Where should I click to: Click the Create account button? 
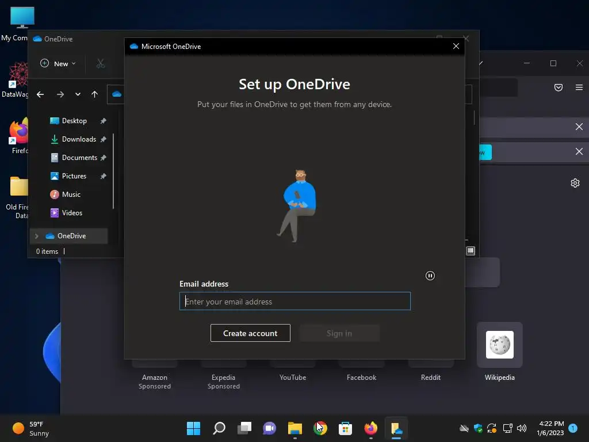pyautogui.click(x=250, y=333)
